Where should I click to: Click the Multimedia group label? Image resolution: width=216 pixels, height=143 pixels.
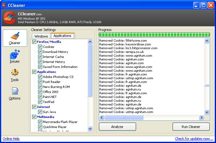point(46,117)
